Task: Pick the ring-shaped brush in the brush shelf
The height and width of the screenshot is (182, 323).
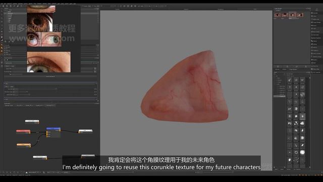Action: (296, 153)
